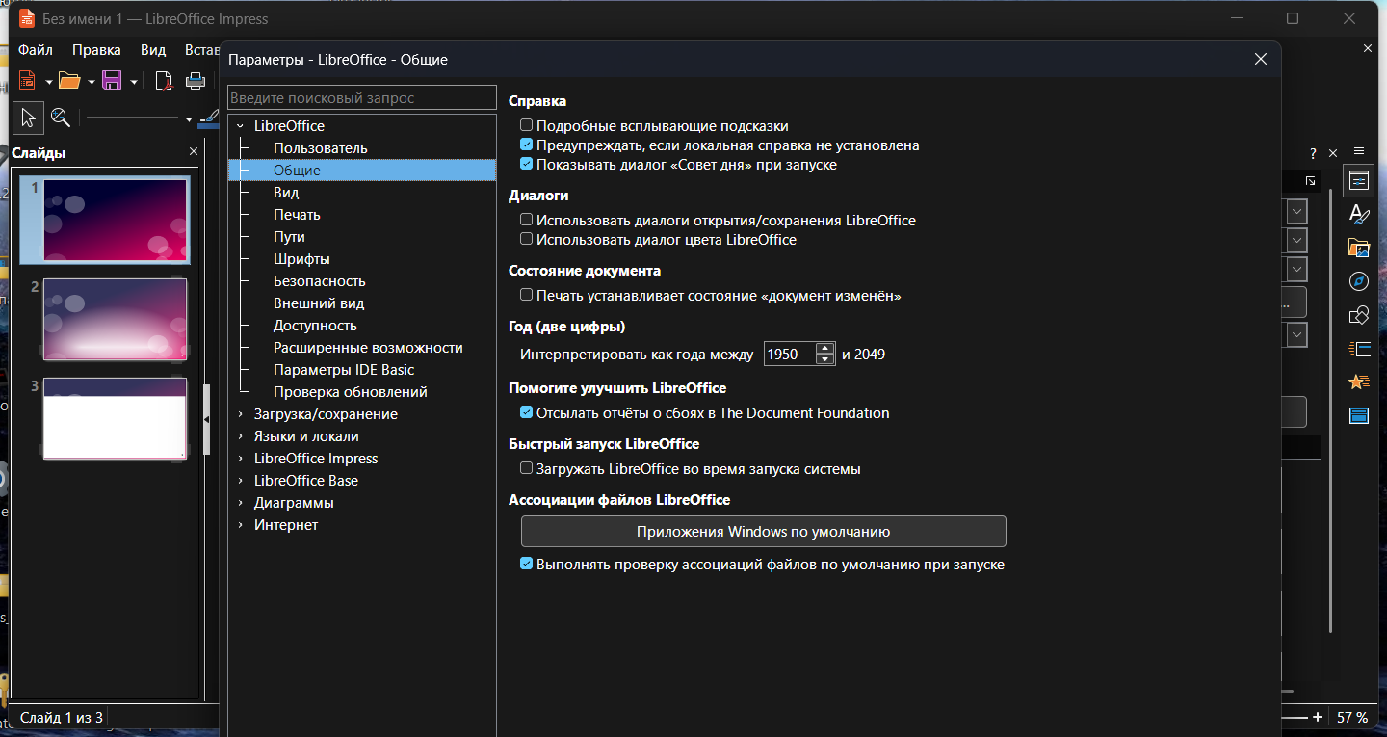Expand the 'Загрузка/сохранение' tree node

coord(240,414)
